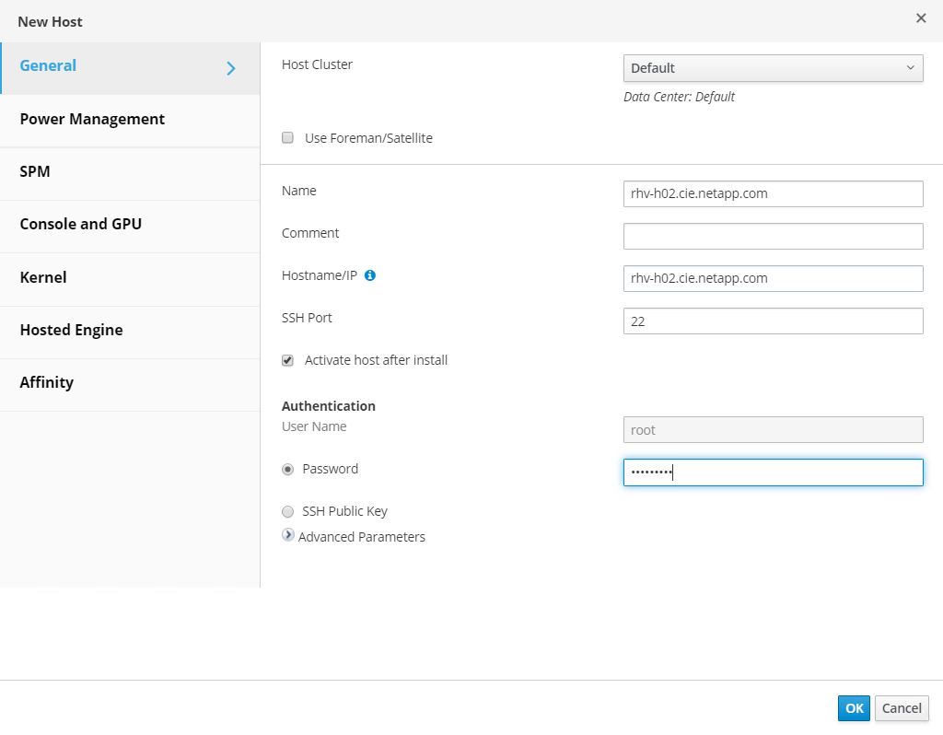
Task: Open the SPM tab
Action: click(x=35, y=171)
